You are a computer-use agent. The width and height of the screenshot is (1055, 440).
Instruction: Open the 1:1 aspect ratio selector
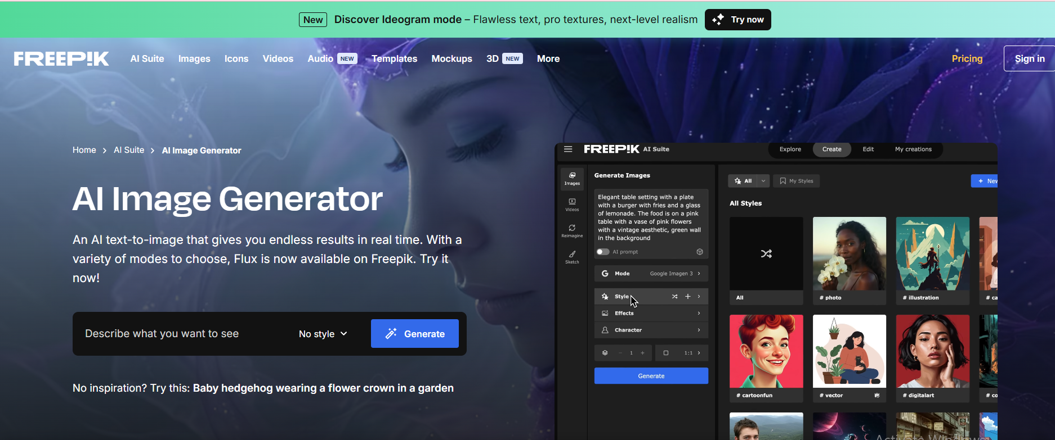coord(682,353)
